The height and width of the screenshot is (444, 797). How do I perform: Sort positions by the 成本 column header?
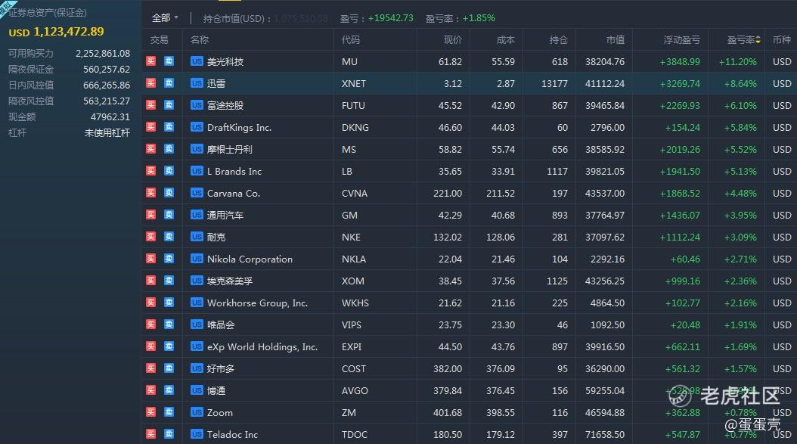505,39
